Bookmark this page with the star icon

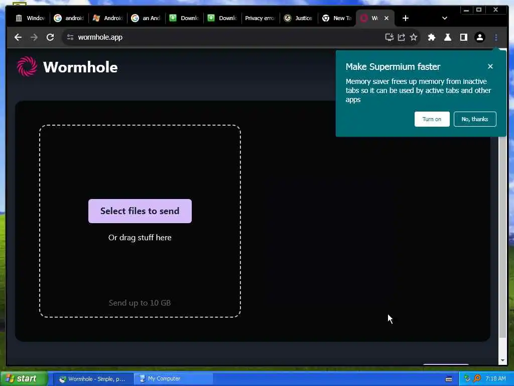click(414, 37)
